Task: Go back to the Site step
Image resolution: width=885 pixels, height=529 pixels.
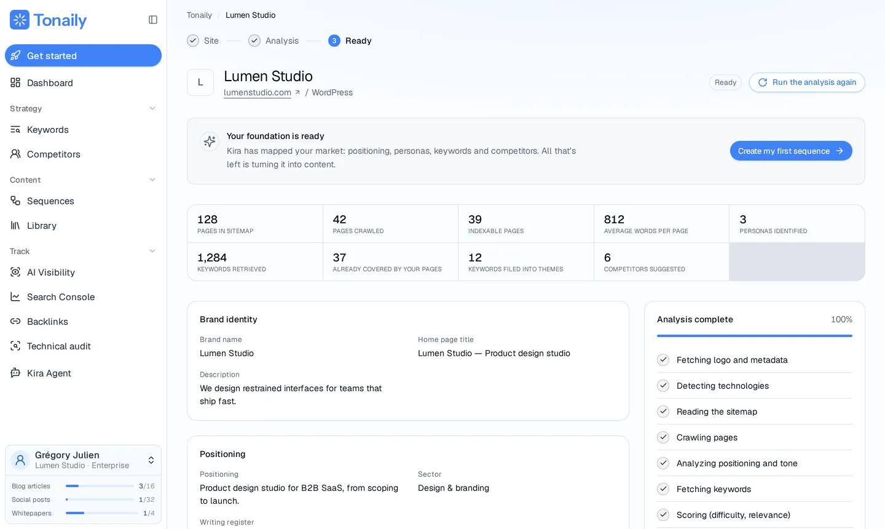Action: [x=203, y=41]
